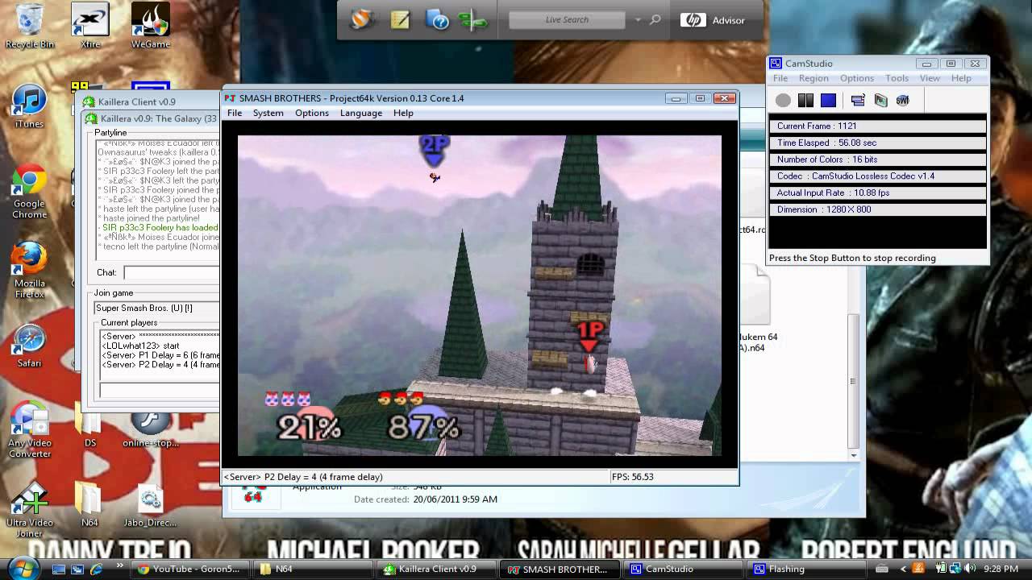Click the FPS: 56.53 status bar entry
Screen dimensions: 1032x580
tap(632, 477)
